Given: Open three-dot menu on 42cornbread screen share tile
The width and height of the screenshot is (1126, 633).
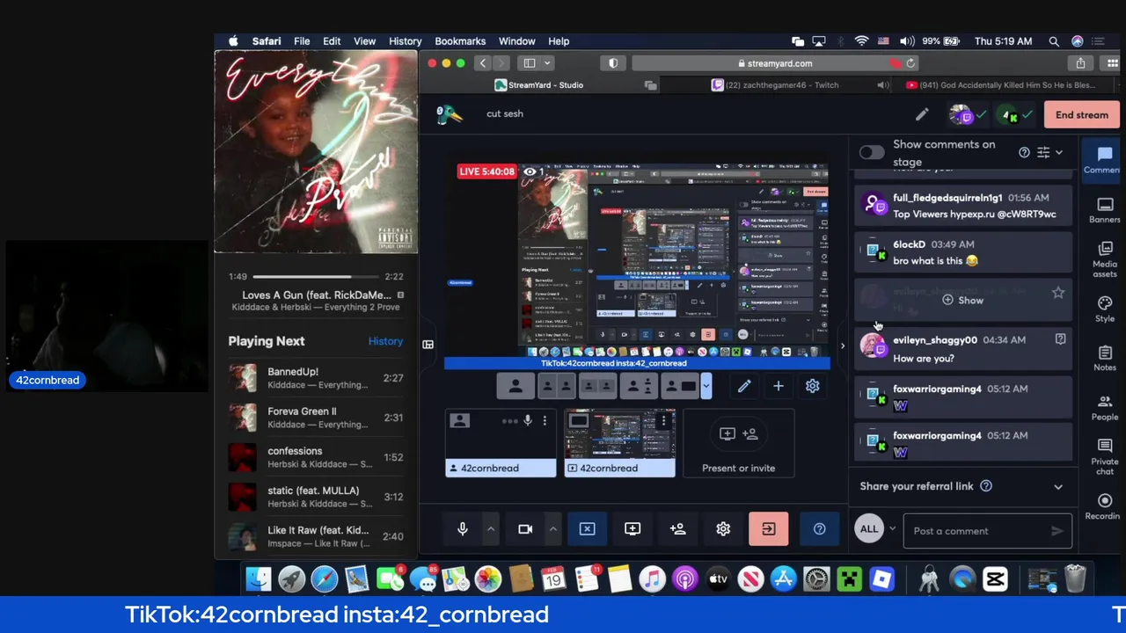Looking at the screenshot, I should 663,421.
